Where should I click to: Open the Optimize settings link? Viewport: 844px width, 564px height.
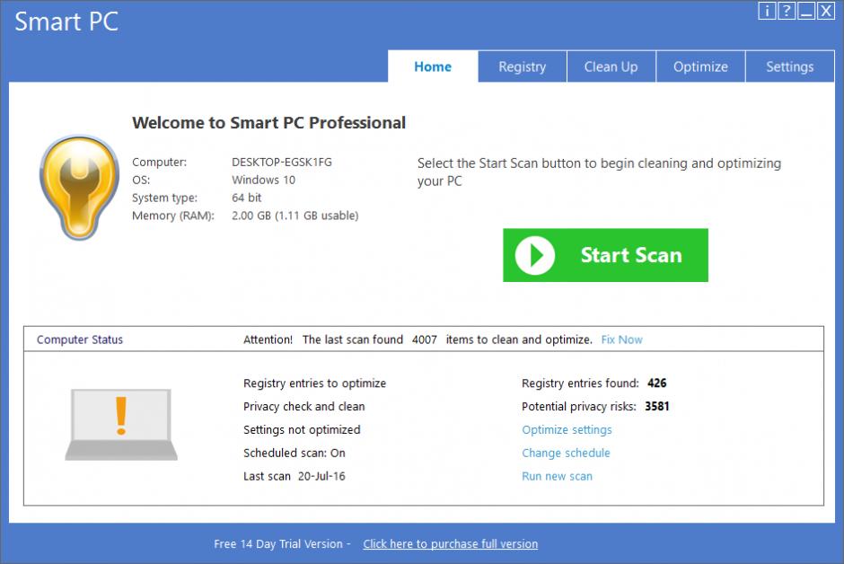pyautogui.click(x=567, y=430)
